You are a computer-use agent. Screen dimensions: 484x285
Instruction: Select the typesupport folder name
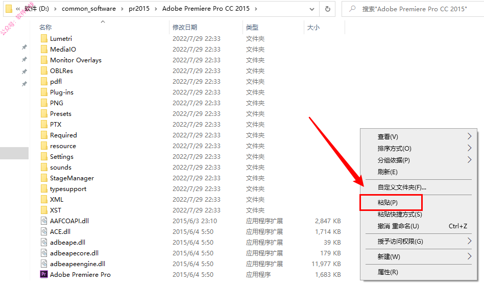[68, 189]
